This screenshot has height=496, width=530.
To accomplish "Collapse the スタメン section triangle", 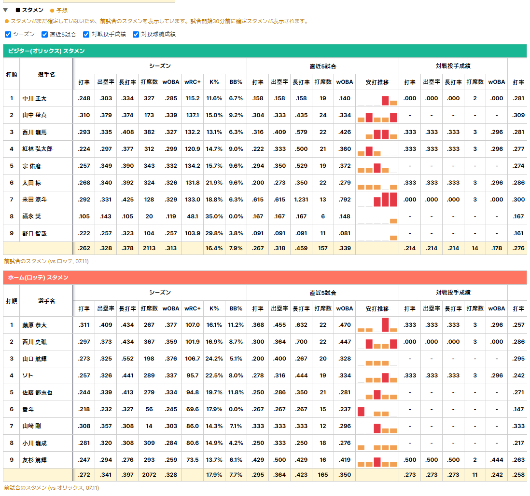I will (5, 10).
